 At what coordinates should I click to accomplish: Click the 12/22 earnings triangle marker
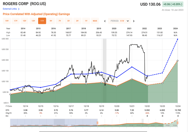[x=147, y=85]
